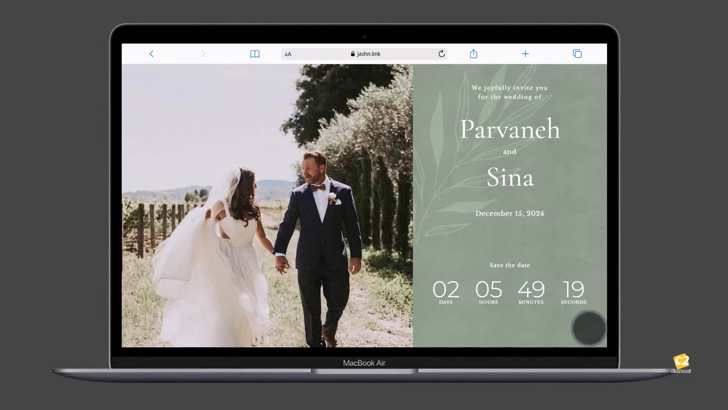Click the groom's name Sina
The height and width of the screenshot is (410, 728).
tap(510, 177)
